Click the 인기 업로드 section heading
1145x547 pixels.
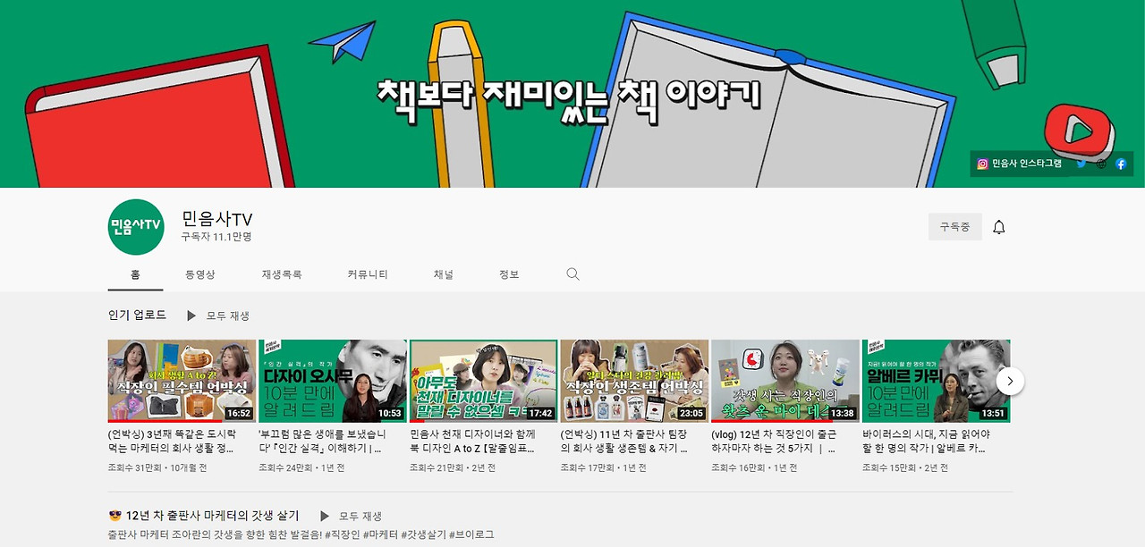[x=137, y=315]
